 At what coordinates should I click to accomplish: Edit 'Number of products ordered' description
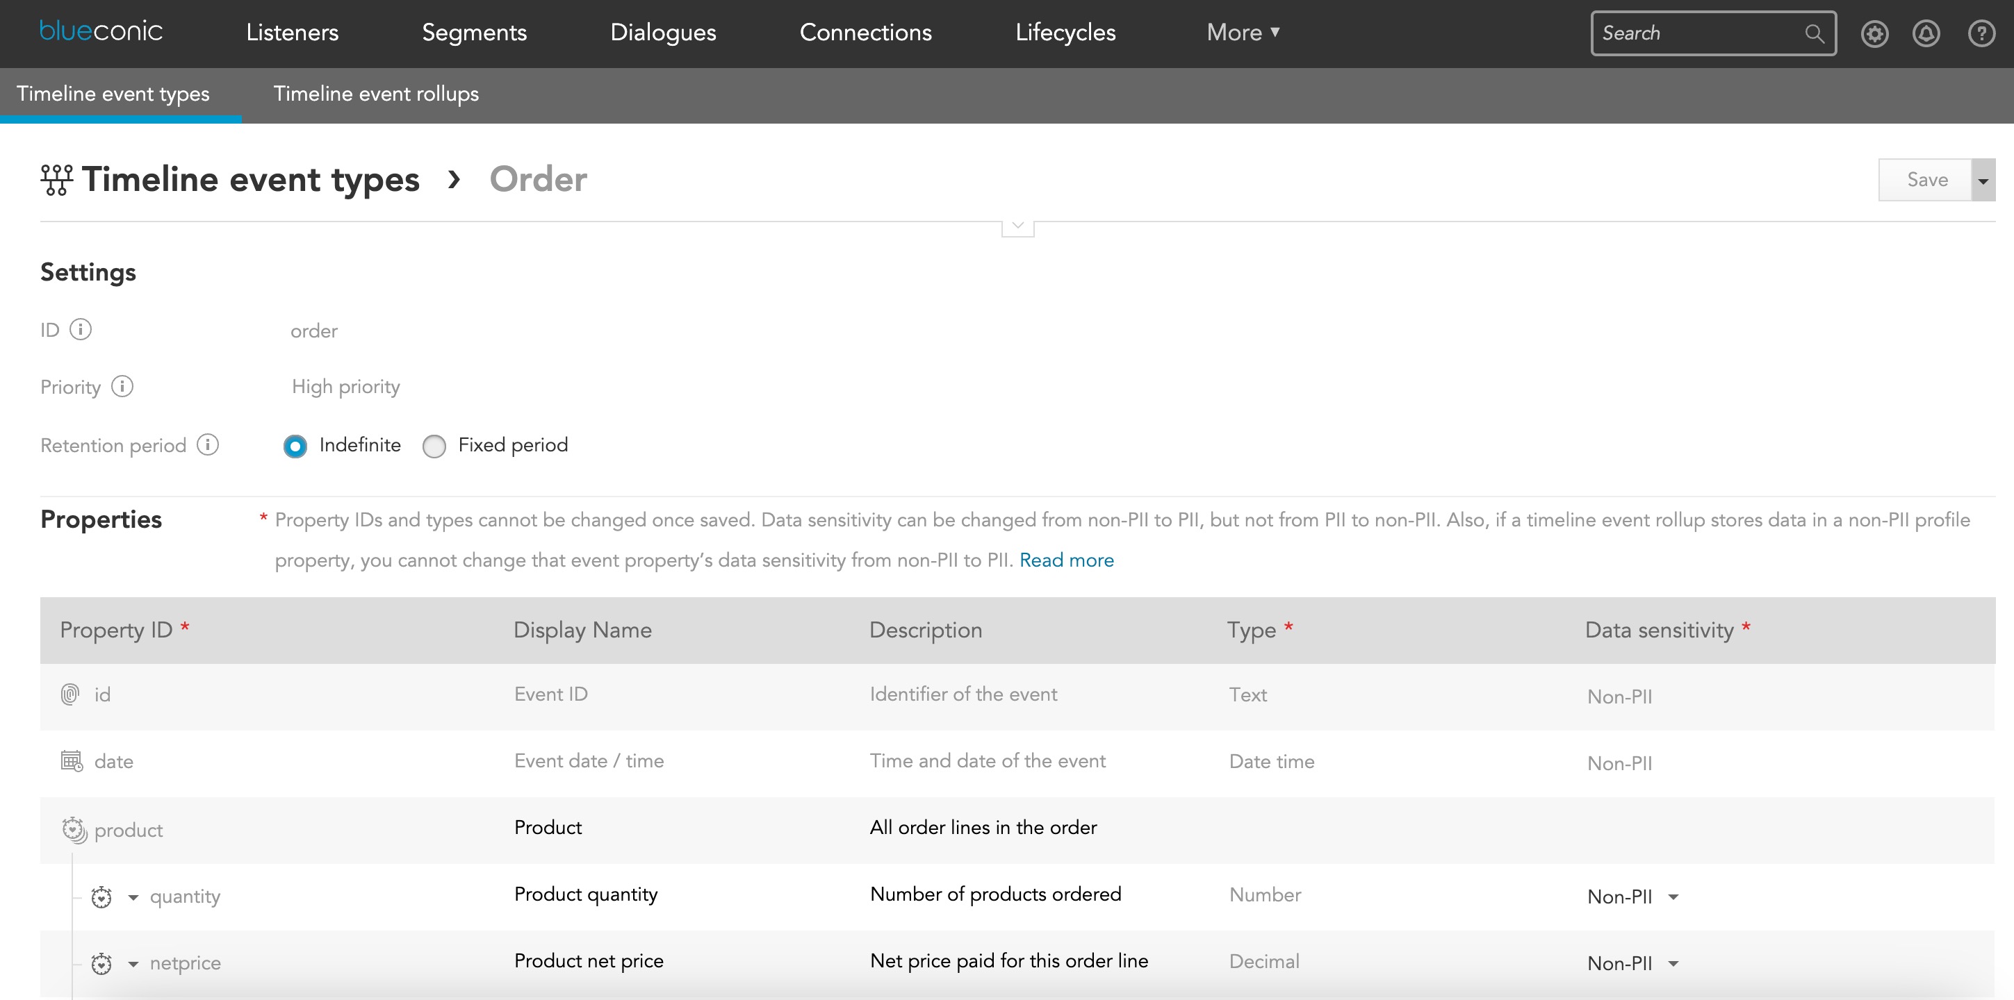(x=995, y=894)
